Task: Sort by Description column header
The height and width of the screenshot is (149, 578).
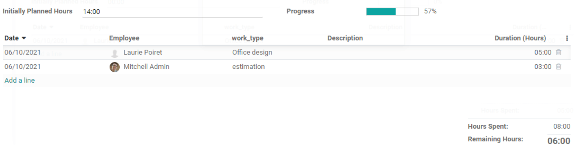Action: tap(345, 38)
